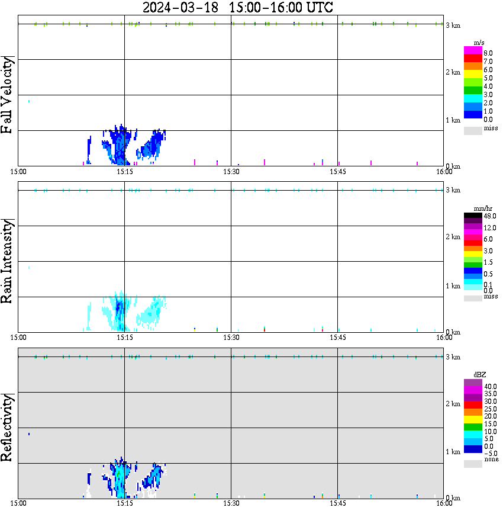Screen dimensions: 503x514
Task: Click the '15:15' tick under Rain Intensity panel
Action: [125, 338]
